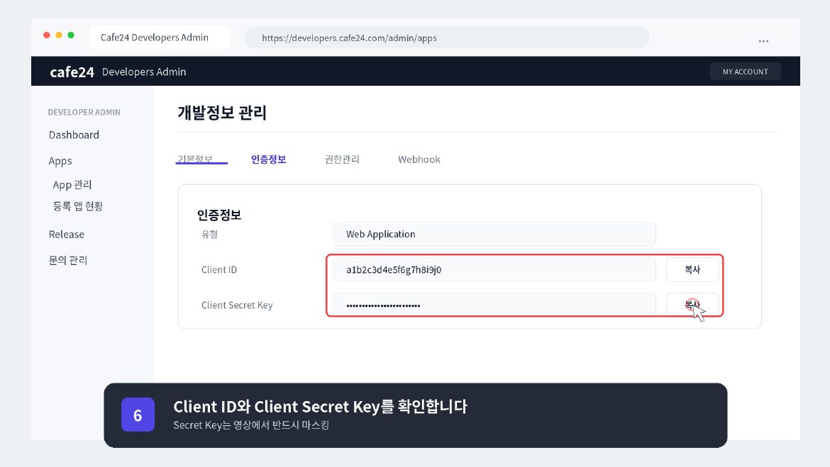Open the 권한관리 tab

coord(342,159)
